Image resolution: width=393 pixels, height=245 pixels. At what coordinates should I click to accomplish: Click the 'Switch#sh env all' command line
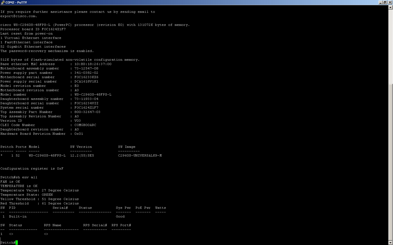click(19, 177)
